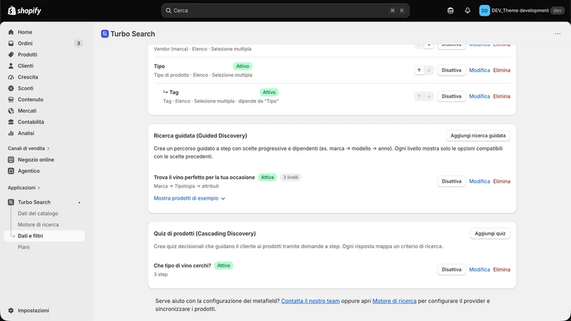
Task: Open the three-dot page menu
Action: [557, 34]
